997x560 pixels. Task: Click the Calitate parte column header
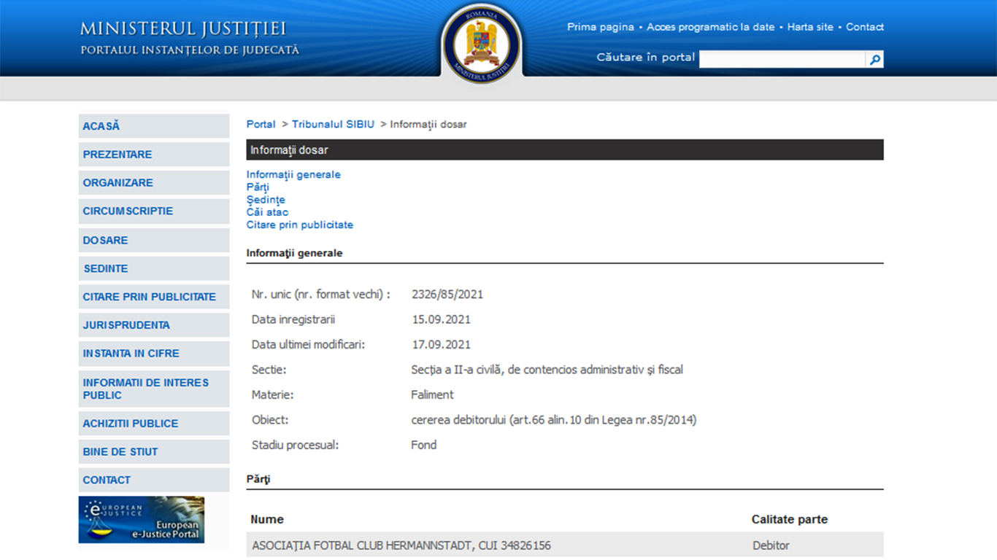[790, 520]
